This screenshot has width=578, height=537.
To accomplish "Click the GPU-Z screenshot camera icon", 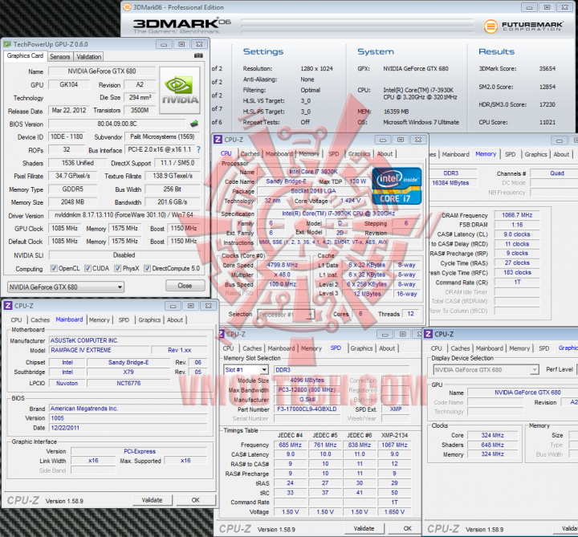I will pyautogui.click(x=198, y=55).
